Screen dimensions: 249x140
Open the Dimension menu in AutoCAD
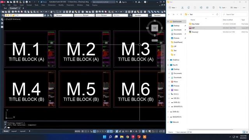(x=52, y=5)
